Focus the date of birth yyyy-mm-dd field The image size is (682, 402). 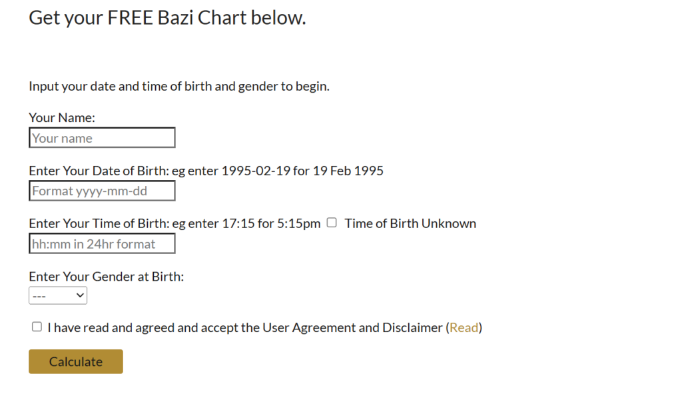(x=102, y=191)
